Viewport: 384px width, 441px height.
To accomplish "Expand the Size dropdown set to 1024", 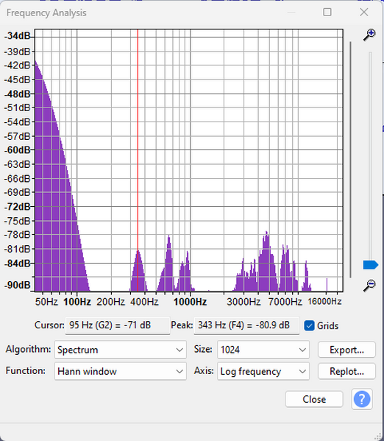I will point(263,350).
